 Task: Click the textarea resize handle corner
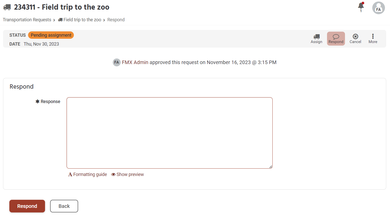click(x=271, y=167)
